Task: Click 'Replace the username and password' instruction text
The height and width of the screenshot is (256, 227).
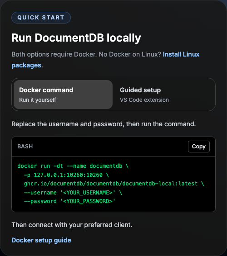Action: [x=104, y=124]
